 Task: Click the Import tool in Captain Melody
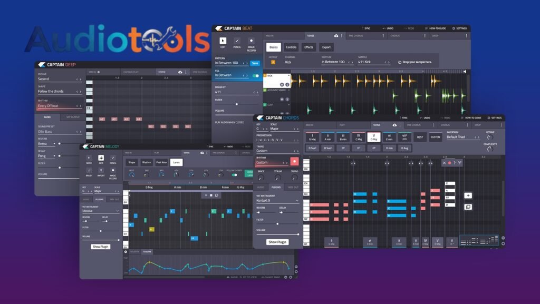(x=101, y=171)
